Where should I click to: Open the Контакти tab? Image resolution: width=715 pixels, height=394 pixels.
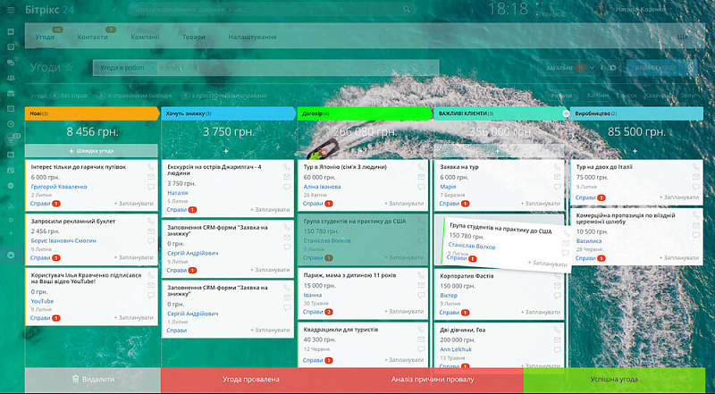(x=93, y=38)
